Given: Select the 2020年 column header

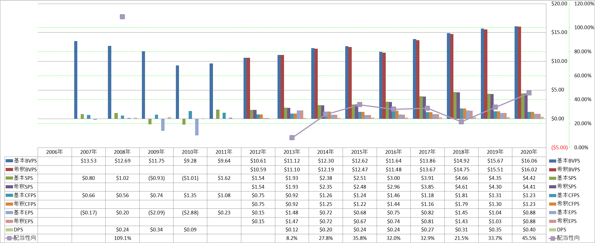Looking at the screenshot, I should tap(529, 152).
